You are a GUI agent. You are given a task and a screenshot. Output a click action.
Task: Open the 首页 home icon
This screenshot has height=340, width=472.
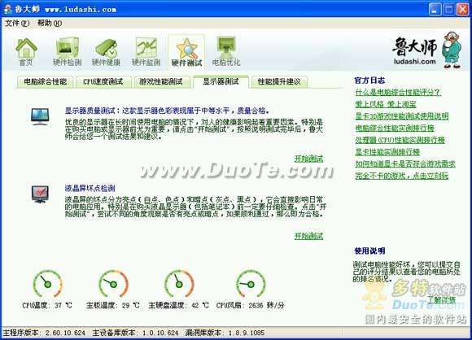click(x=26, y=51)
